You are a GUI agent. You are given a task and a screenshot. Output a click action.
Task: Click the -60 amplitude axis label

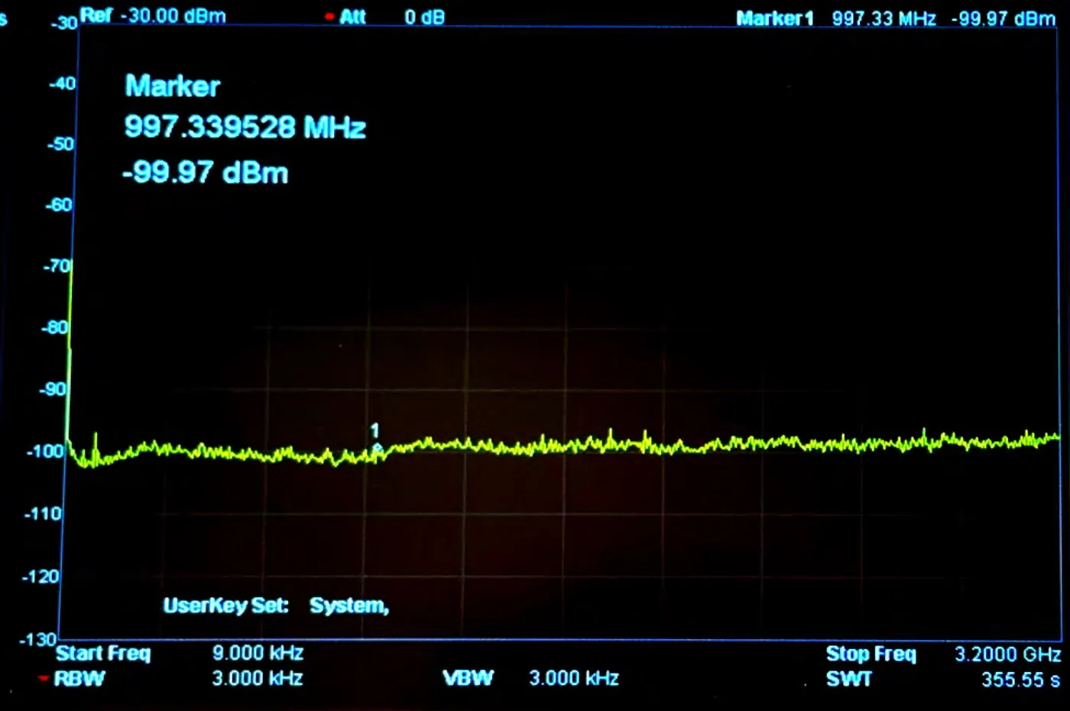click(58, 204)
